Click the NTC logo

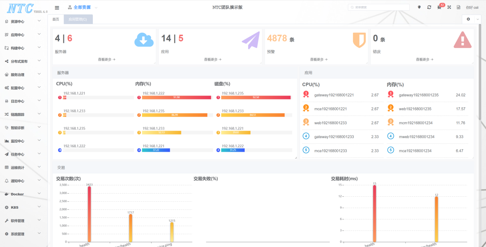point(21,8)
